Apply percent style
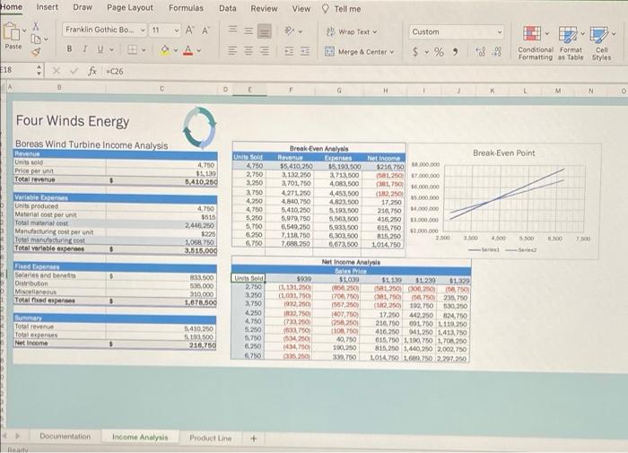The width and height of the screenshot is (628, 453). pyautogui.click(x=439, y=52)
